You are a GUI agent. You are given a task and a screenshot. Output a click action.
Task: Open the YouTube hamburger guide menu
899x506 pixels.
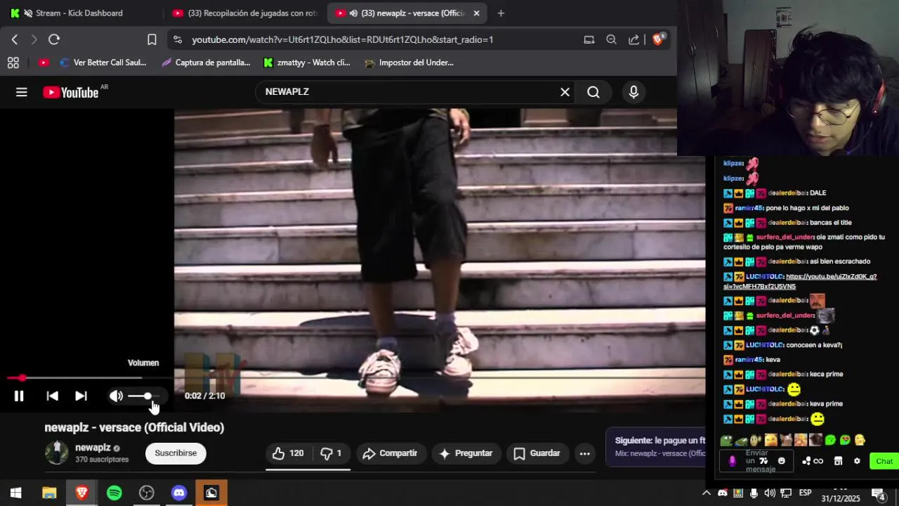[22, 92]
